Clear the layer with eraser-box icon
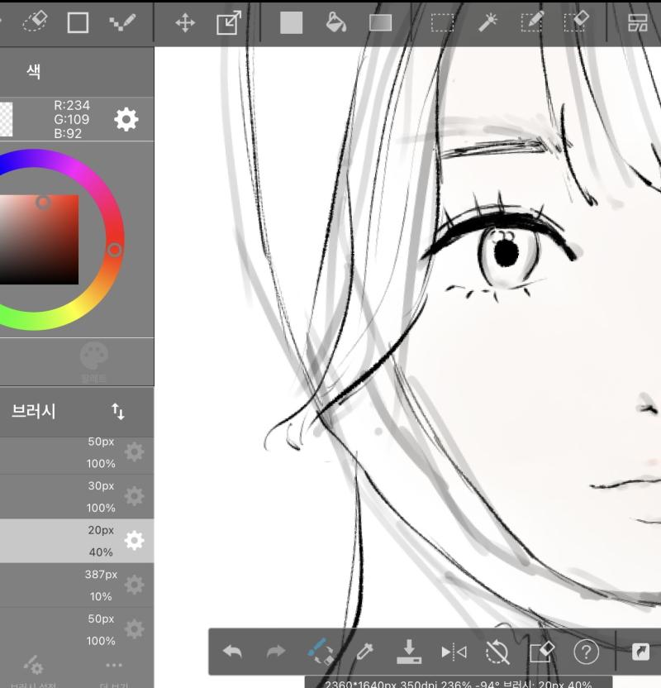The width and height of the screenshot is (661, 688). point(542,652)
